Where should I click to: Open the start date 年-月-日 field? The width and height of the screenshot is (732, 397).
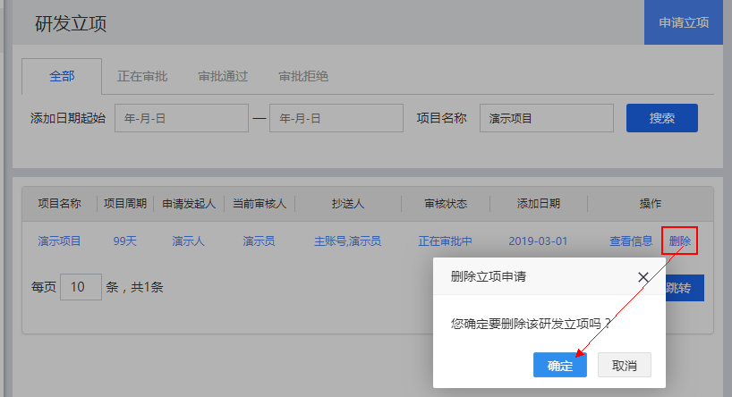click(182, 118)
